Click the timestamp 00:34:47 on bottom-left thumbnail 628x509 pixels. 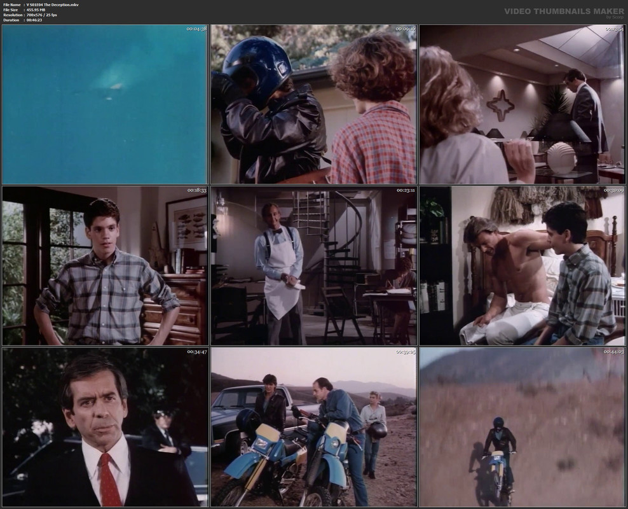coord(196,352)
